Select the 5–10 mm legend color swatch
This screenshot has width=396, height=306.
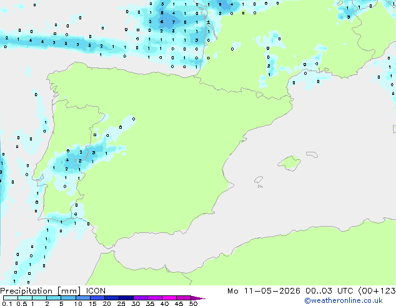[68, 298]
